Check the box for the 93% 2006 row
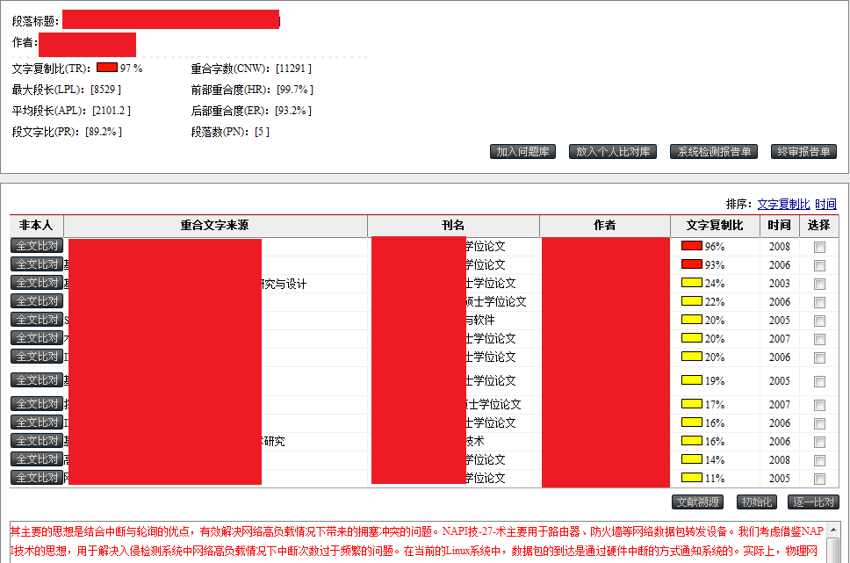Image resolution: width=850 pixels, height=563 pixels. click(x=819, y=266)
